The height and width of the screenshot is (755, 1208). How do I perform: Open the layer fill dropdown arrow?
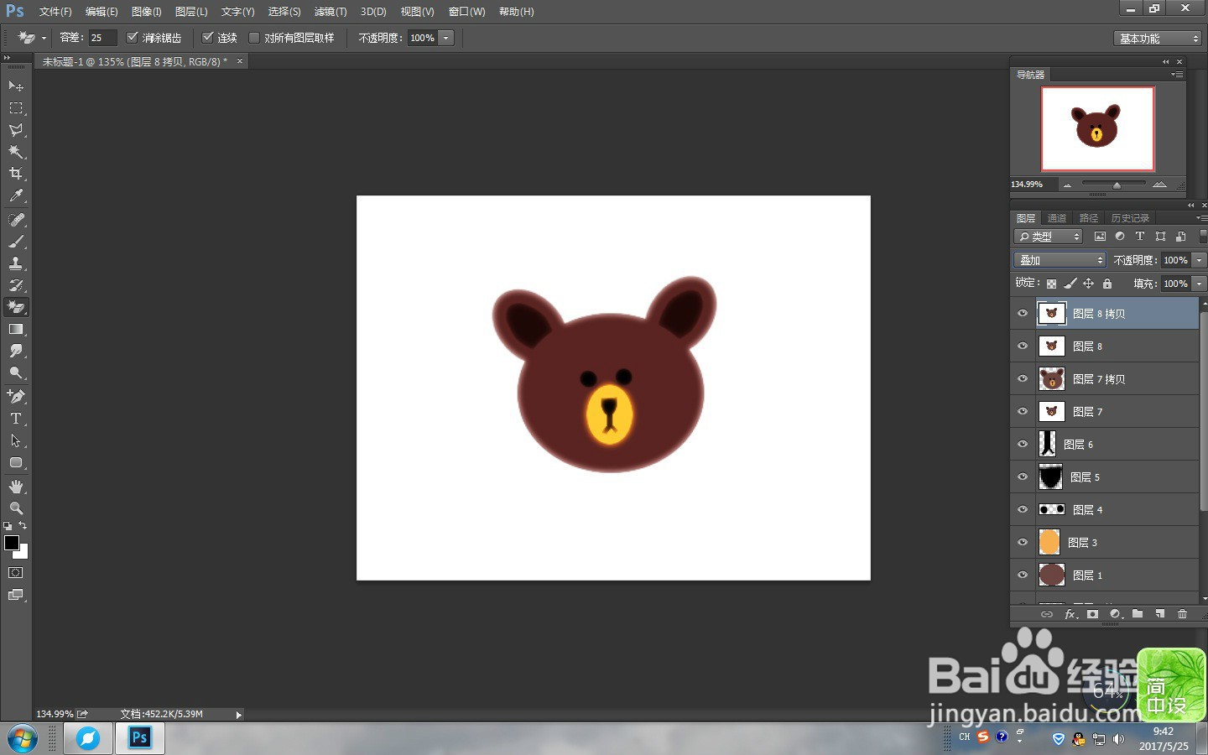(1200, 284)
